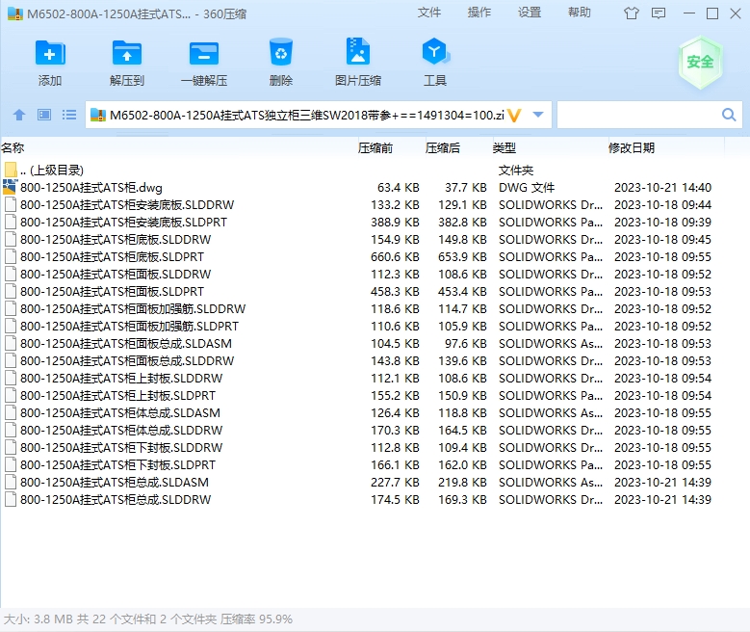Screen dimensions: 750x632
Task: Click the 解压到 (Extract to) icon
Action: coord(127,53)
